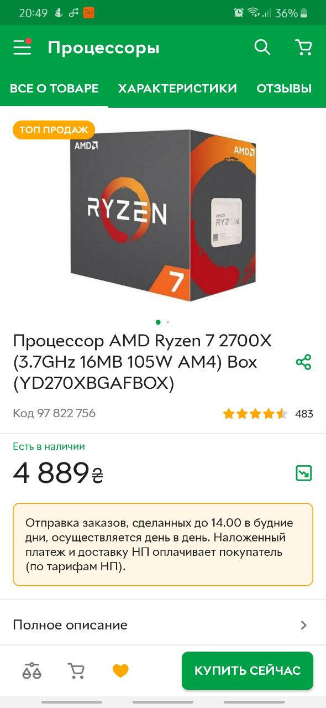Select the Все о товаре tab
Image resolution: width=326 pixels, height=708 pixels.
(54, 88)
